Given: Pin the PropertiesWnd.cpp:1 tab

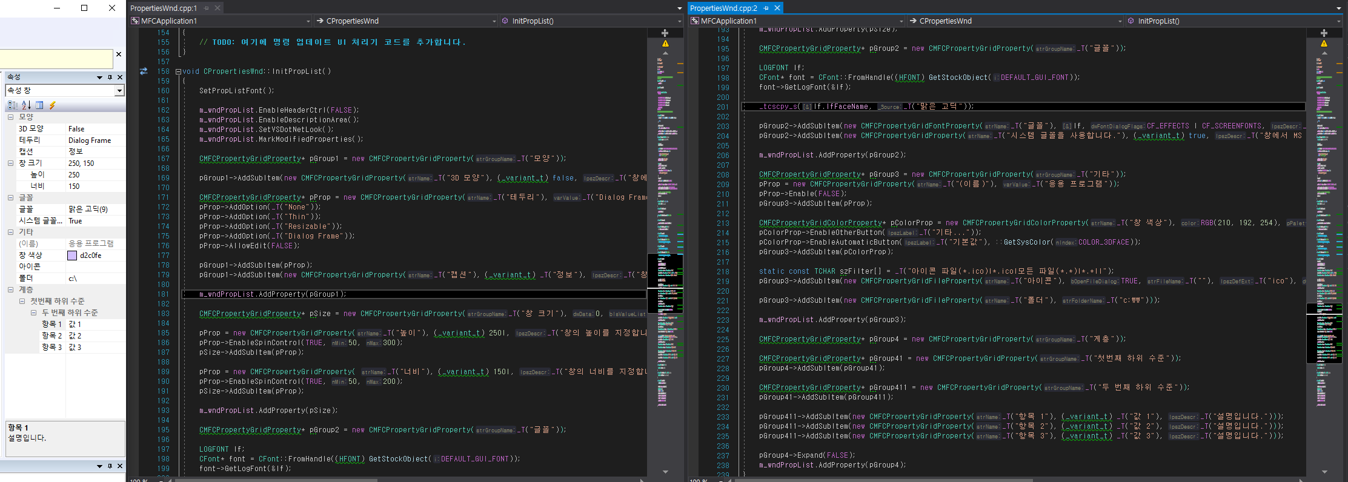Looking at the screenshot, I should (207, 8).
